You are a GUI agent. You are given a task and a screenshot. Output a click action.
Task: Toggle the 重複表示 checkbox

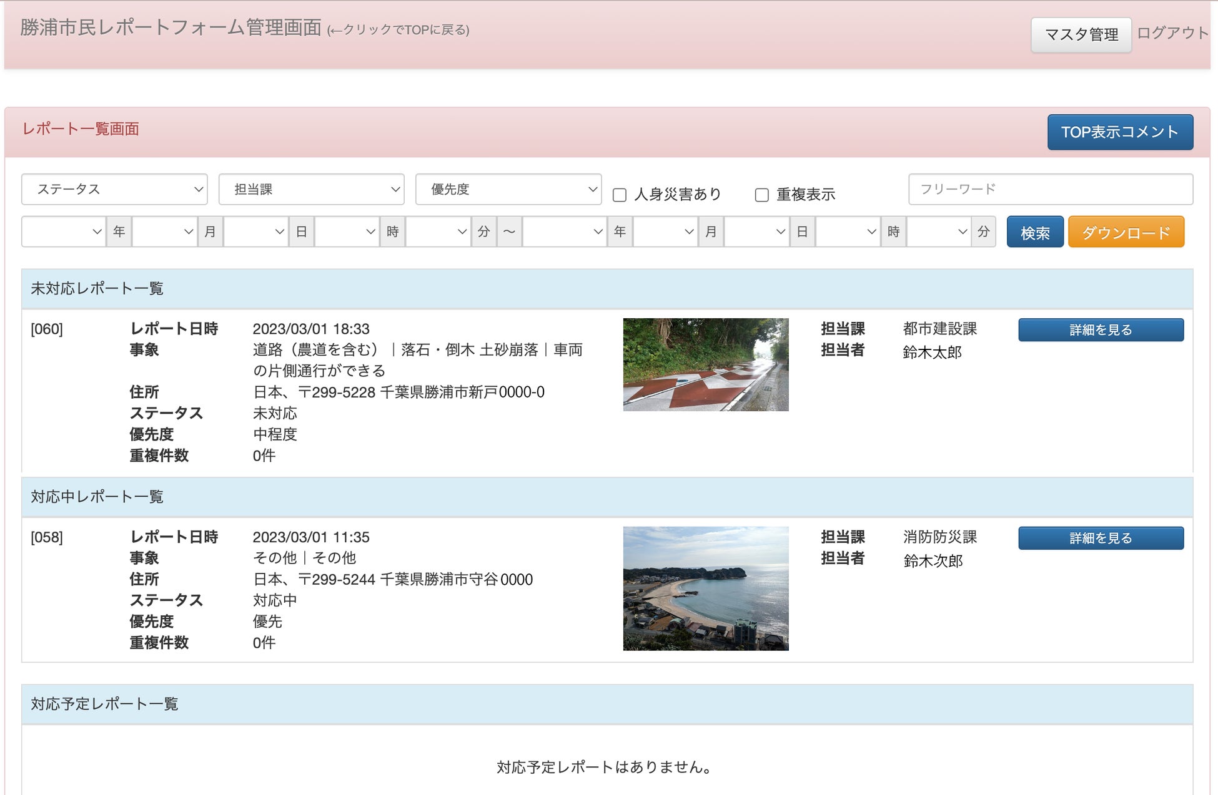761,195
